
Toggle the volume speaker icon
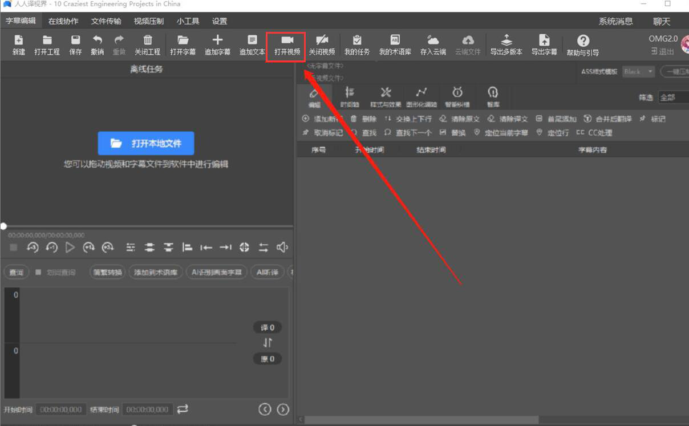tap(282, 247)
